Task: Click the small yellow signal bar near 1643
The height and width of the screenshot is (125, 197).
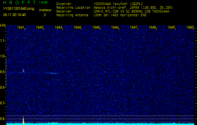Action: 54,123
